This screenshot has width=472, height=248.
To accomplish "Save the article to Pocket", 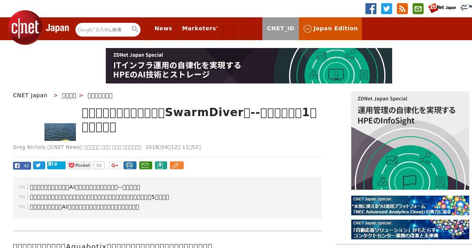I will (79, 165).
